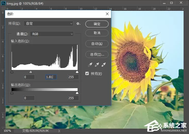Open the preset options gear menu
Viewport: 189px width, 134px height.
pos(78,24)
